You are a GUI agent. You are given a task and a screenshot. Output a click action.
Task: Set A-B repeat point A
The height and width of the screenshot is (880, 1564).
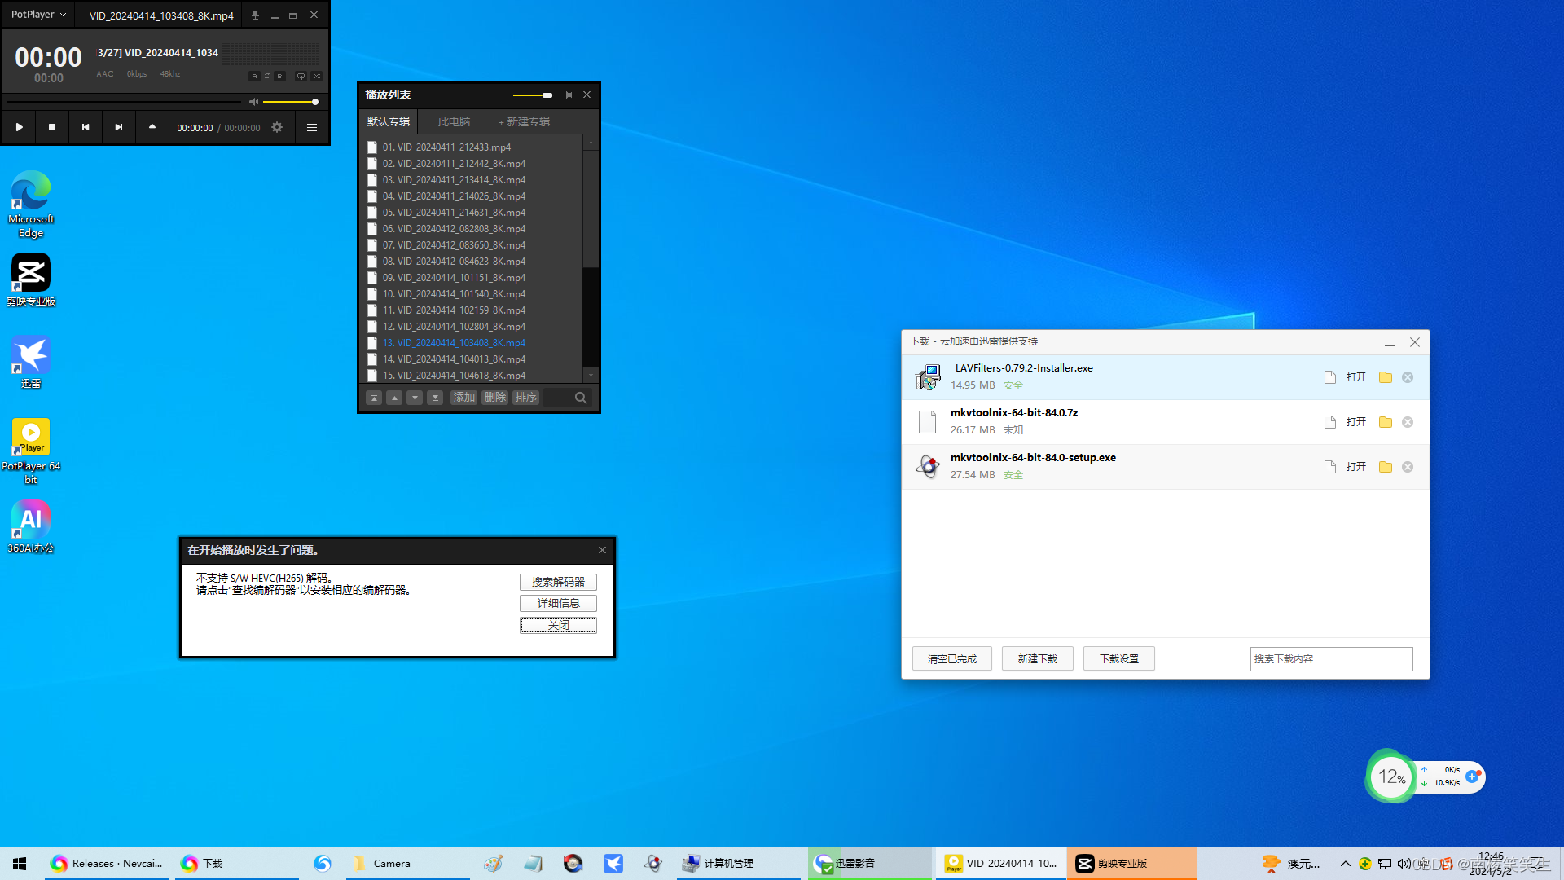(254, 76)
